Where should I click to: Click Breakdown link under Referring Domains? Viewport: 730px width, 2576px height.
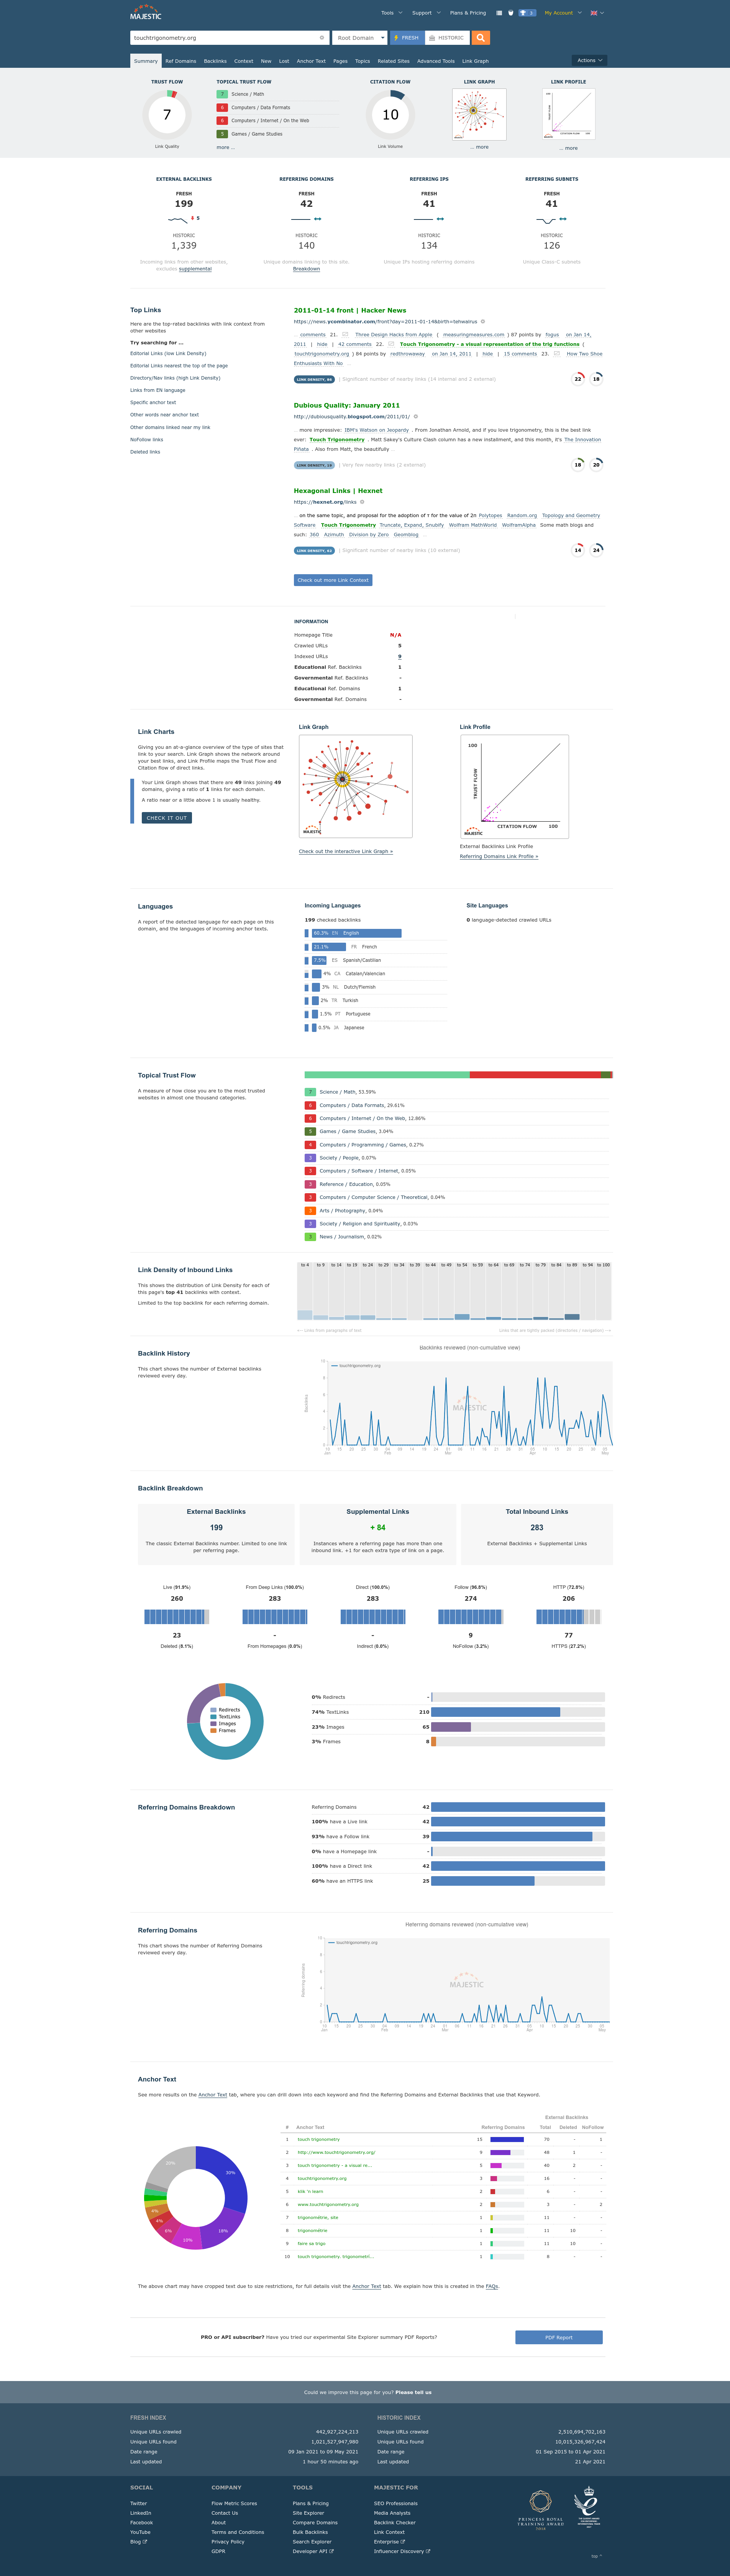306,269
